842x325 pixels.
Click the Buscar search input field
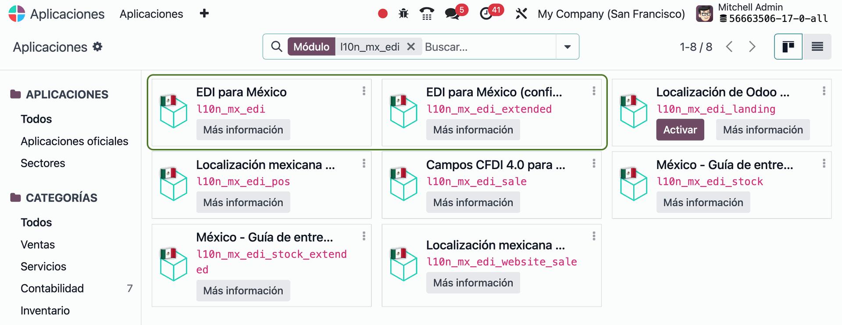489,47
